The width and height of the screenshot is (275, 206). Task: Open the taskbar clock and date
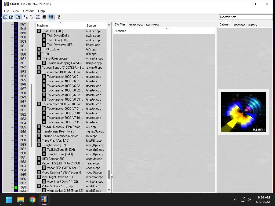(263, 200)
